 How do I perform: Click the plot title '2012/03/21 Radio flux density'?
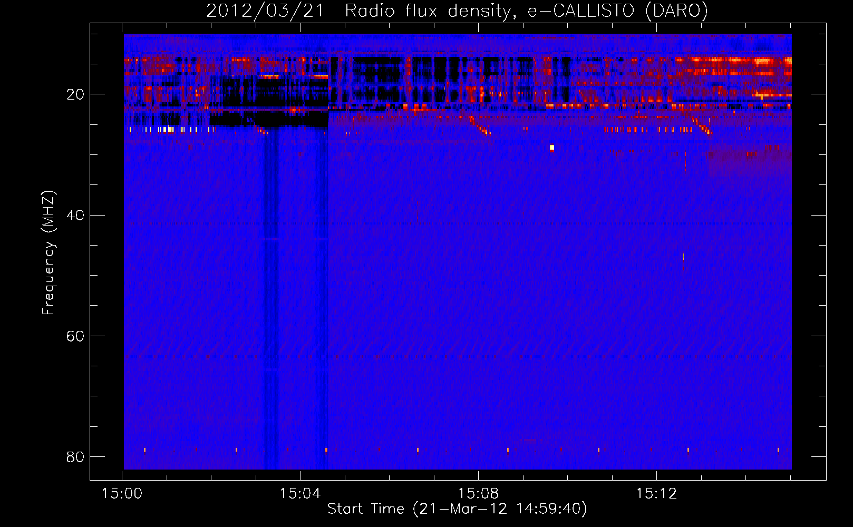(457, 11)
